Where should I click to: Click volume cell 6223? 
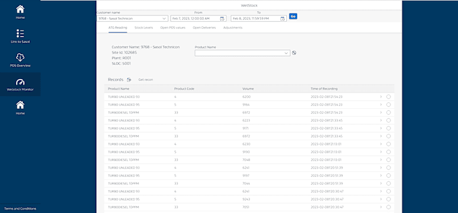(246, 120)
